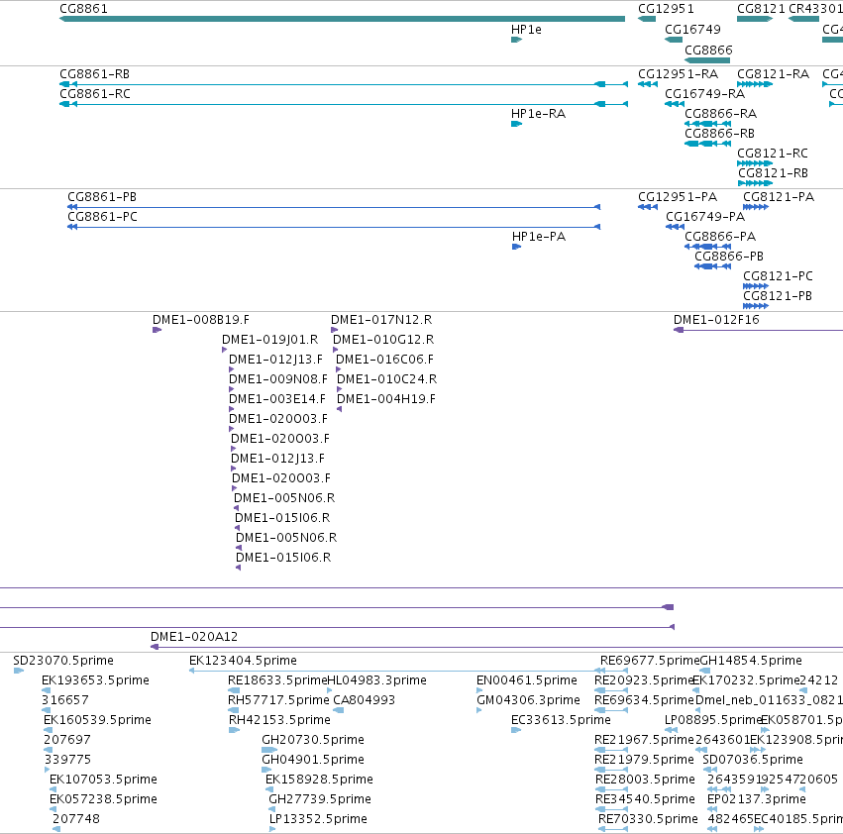Click the GH20730.5prime EST label

[x=312, y=739]
